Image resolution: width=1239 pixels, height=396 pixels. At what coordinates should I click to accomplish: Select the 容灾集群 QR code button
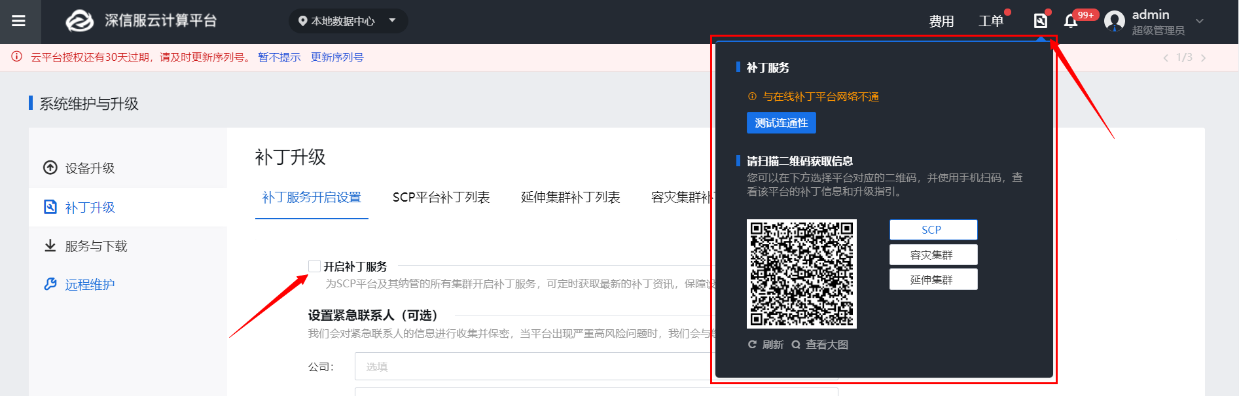(933, 255)
